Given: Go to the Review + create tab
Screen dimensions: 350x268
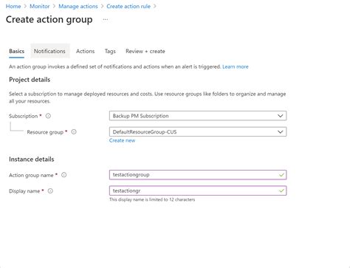Looking at the screenshot, I should [x=145, y=51].
